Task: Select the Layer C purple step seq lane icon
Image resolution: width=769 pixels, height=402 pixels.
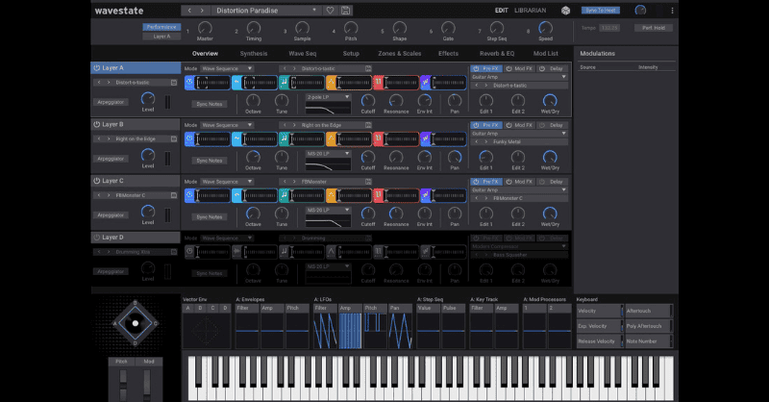Action: coord(425,195)
